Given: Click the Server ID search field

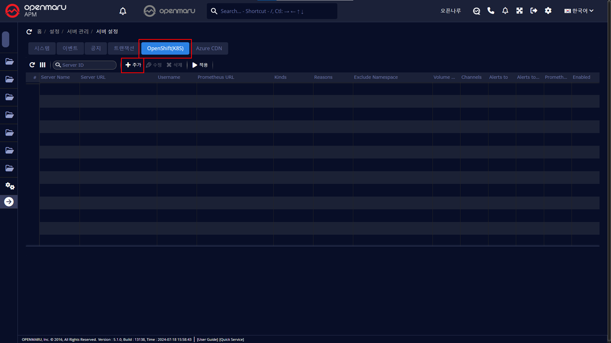Looking at the screenshot, I should click(87, 65).
